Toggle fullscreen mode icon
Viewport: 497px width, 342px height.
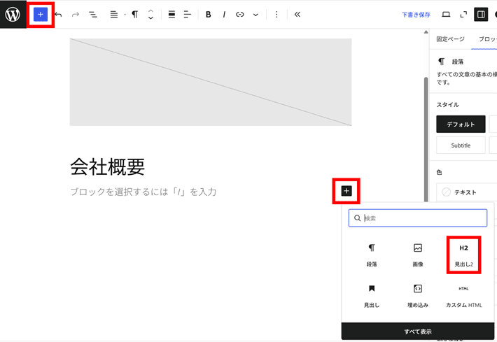463,15
